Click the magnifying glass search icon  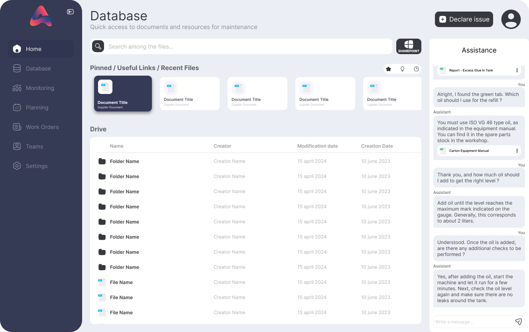point(98,47)
